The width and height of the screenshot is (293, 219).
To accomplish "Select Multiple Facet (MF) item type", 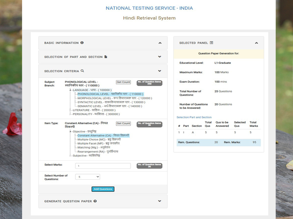I will [99, 143].
